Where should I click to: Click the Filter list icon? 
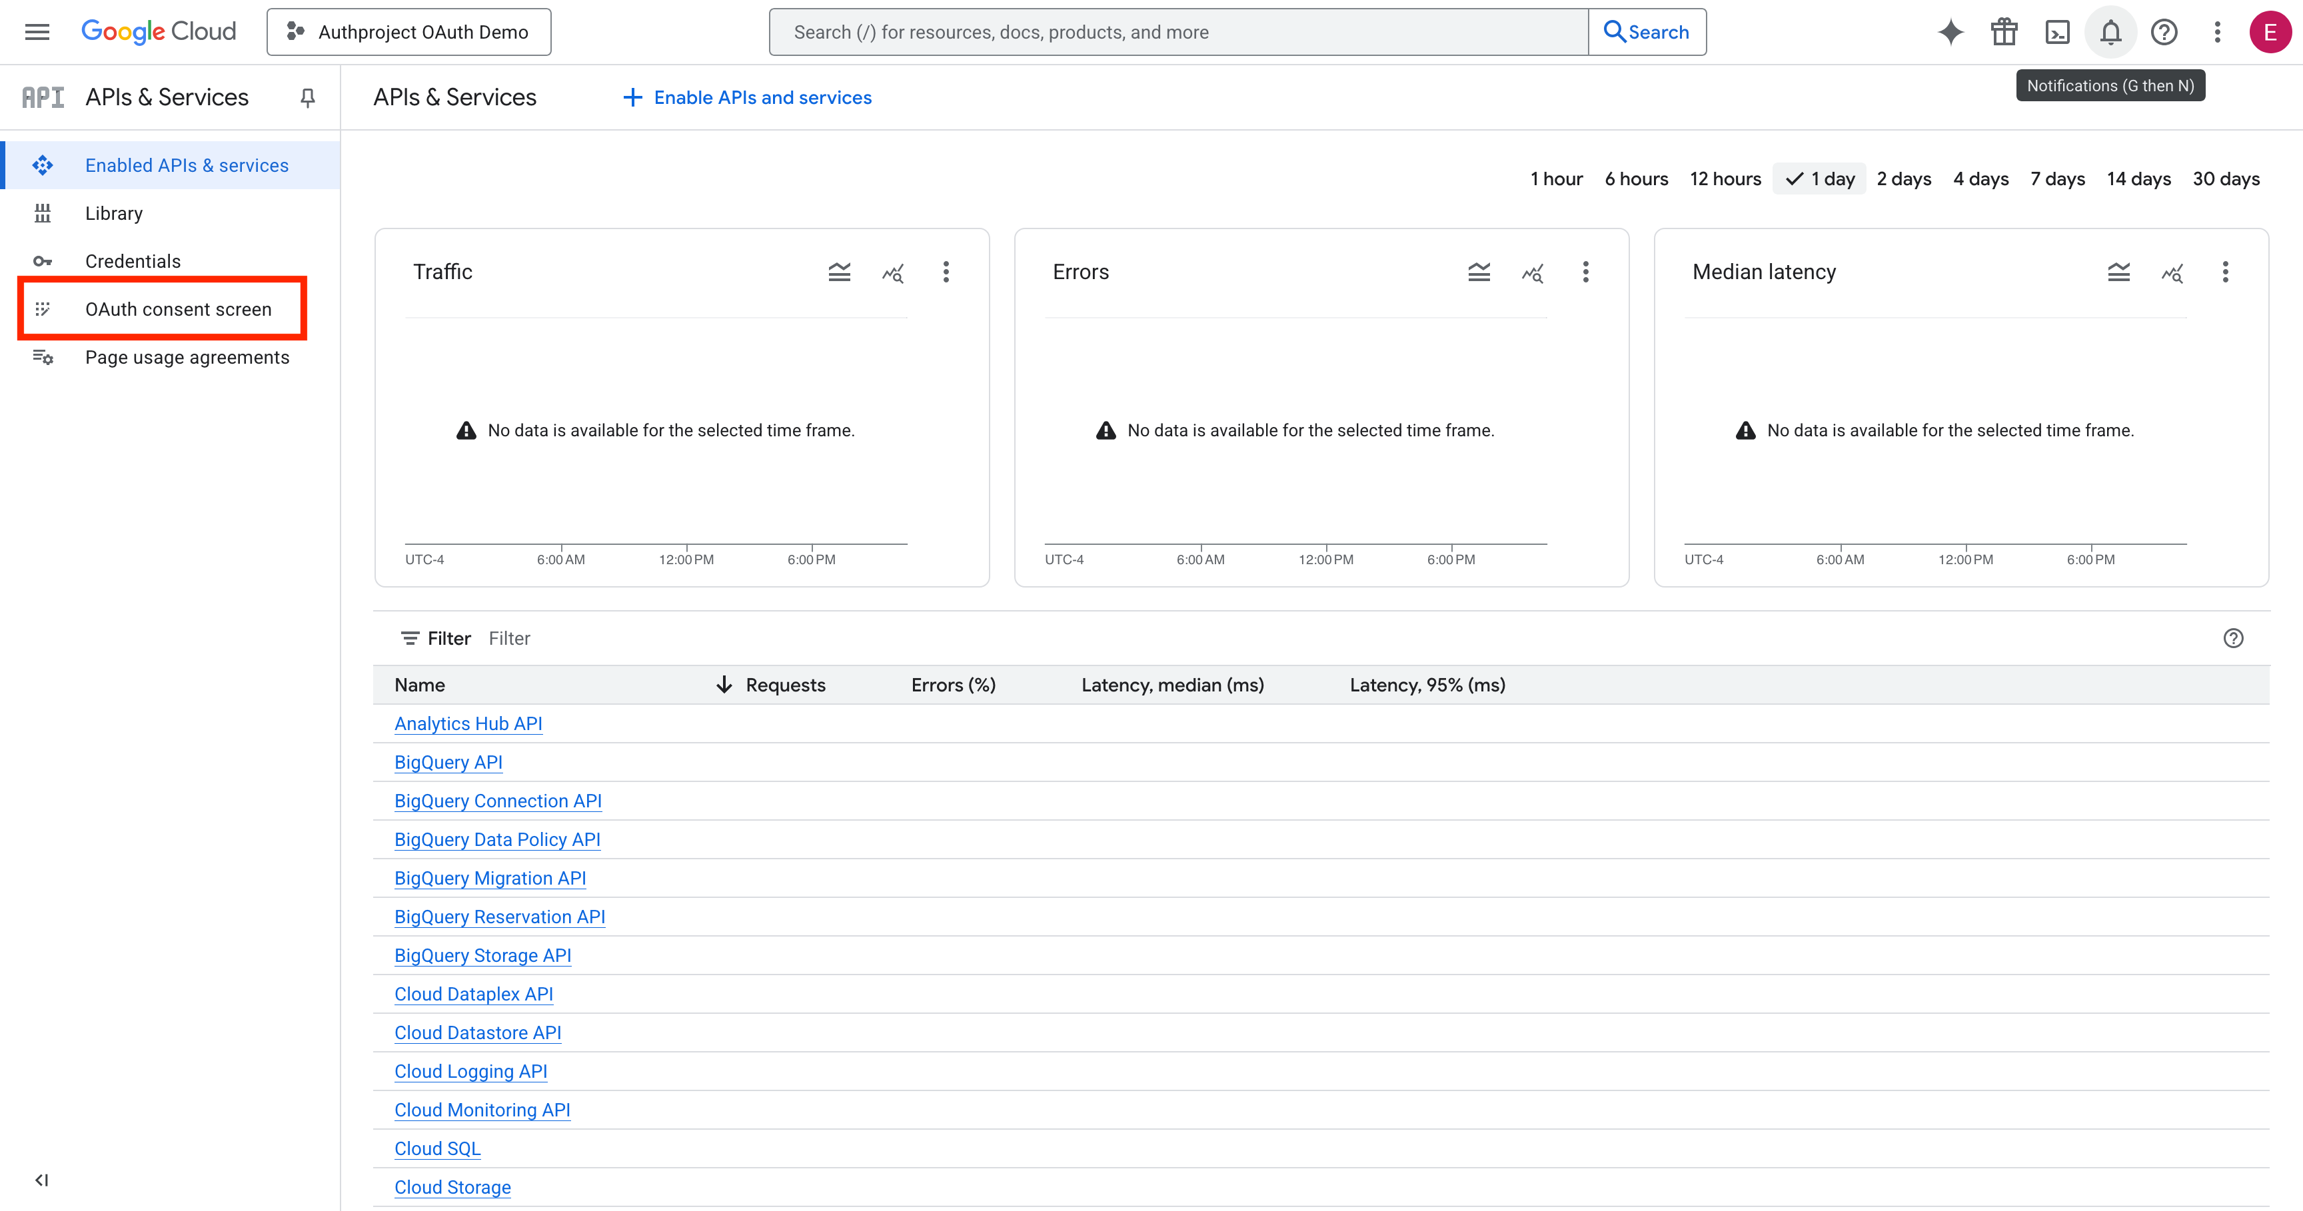pos(409,638)
